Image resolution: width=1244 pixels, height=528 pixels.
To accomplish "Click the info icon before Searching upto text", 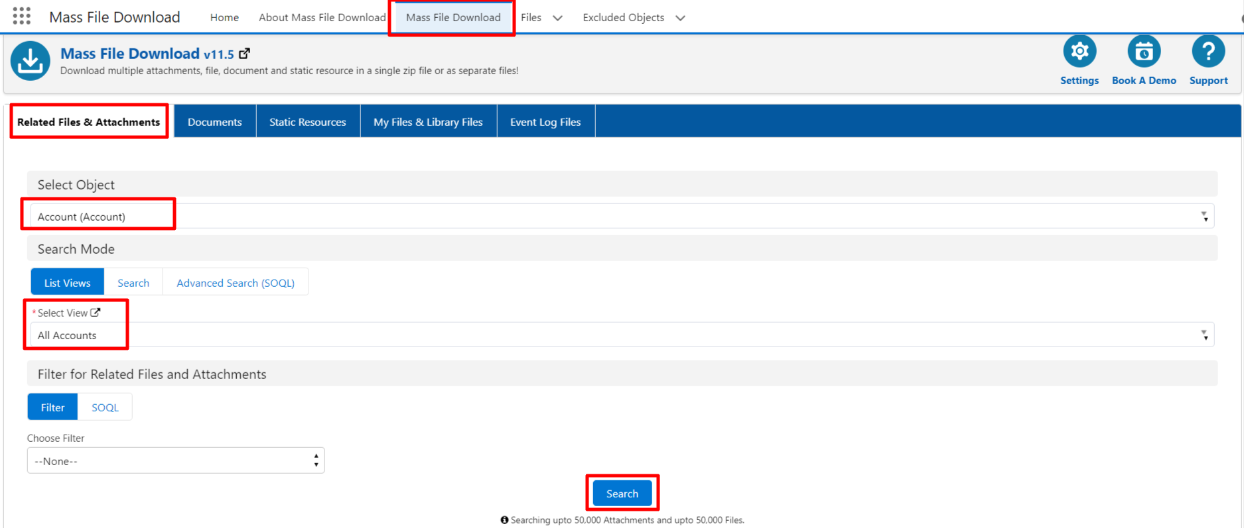I will (x=504, y=520).
